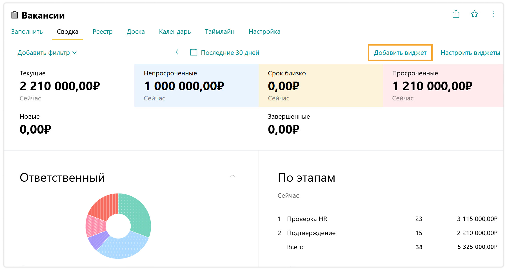Screen dimensions: 507x270
Task: Open the Последние 30 дней period selector
Action: click(x=230, y=53)
